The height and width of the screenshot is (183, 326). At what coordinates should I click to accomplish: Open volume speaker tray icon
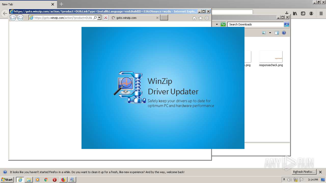point(290,180)
